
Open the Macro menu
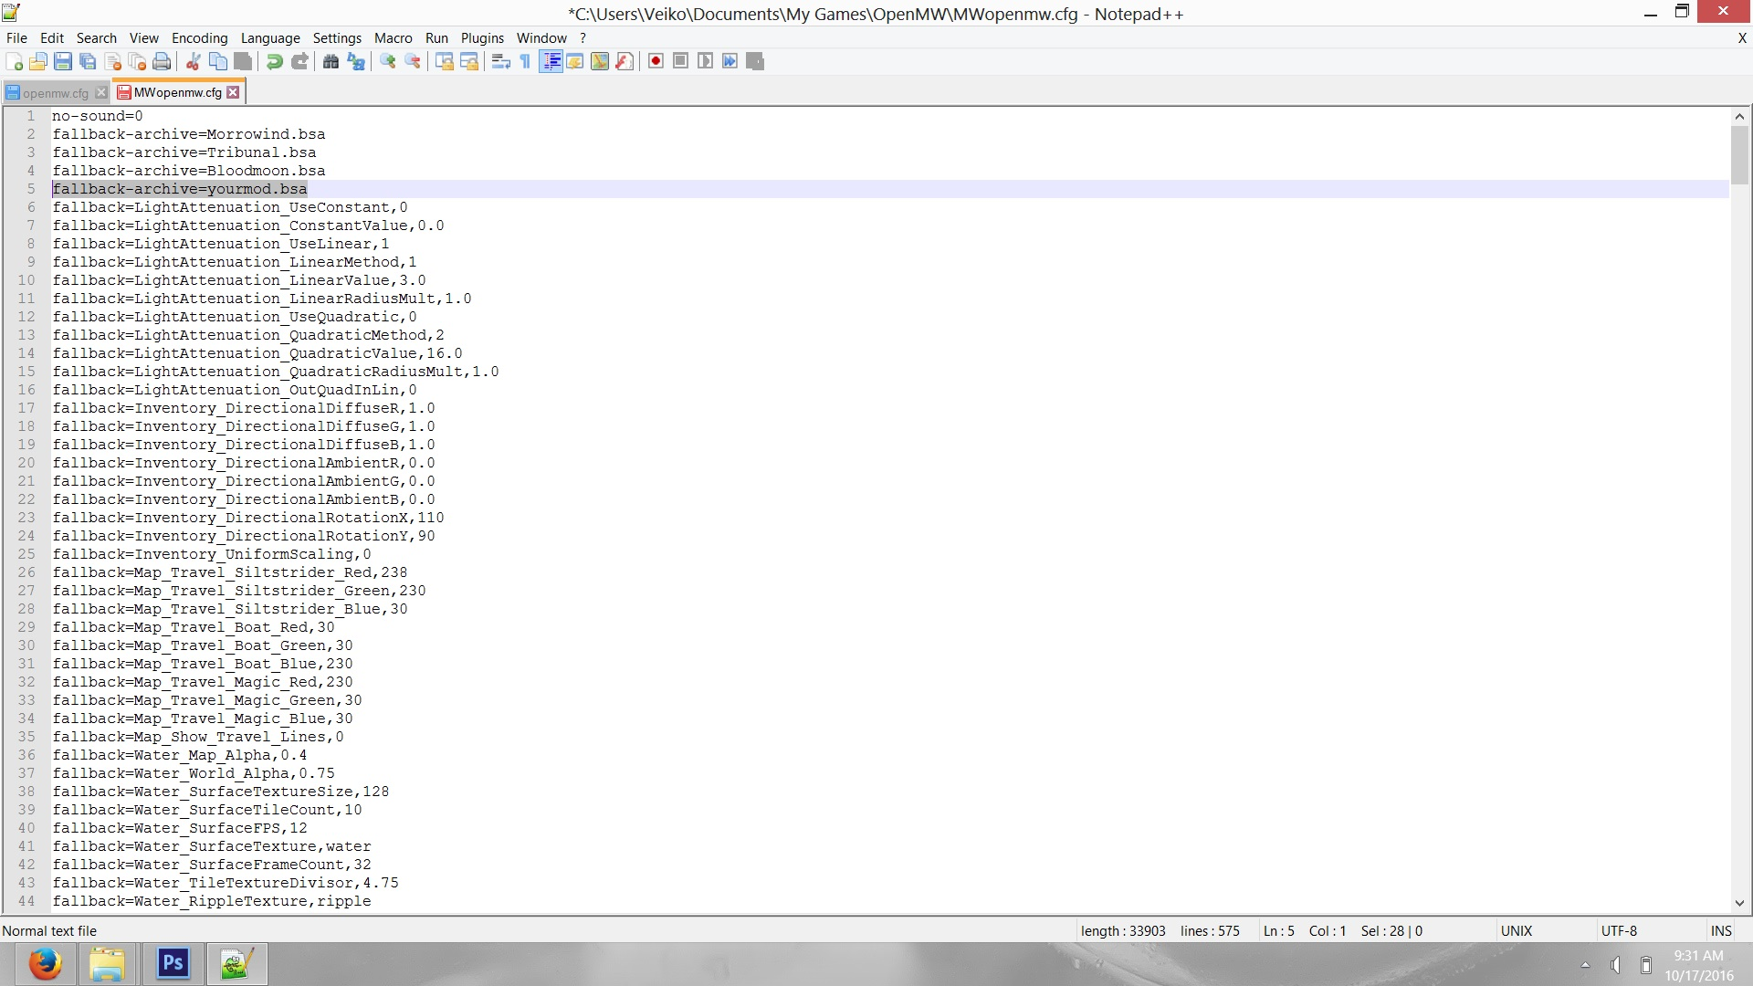[394, 37]
